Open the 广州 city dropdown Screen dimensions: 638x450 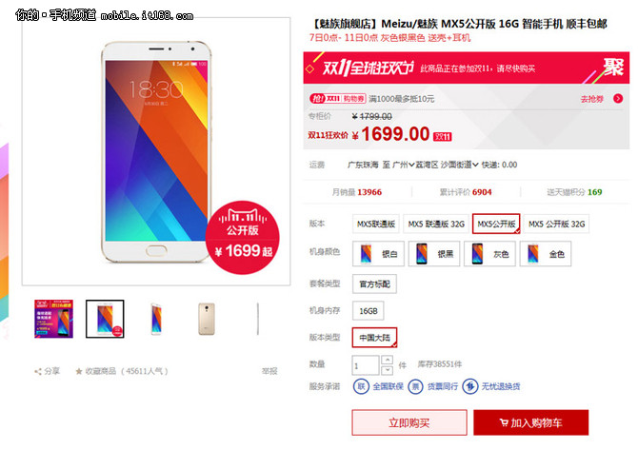point(404,165)
